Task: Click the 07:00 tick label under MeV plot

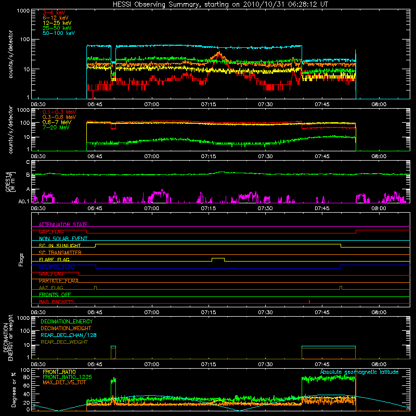Action: point(152,157)
